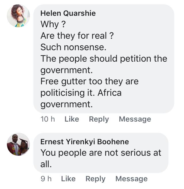Click the 'Are they for real ?' text
The image size is (184, 189).
[77, 36]
